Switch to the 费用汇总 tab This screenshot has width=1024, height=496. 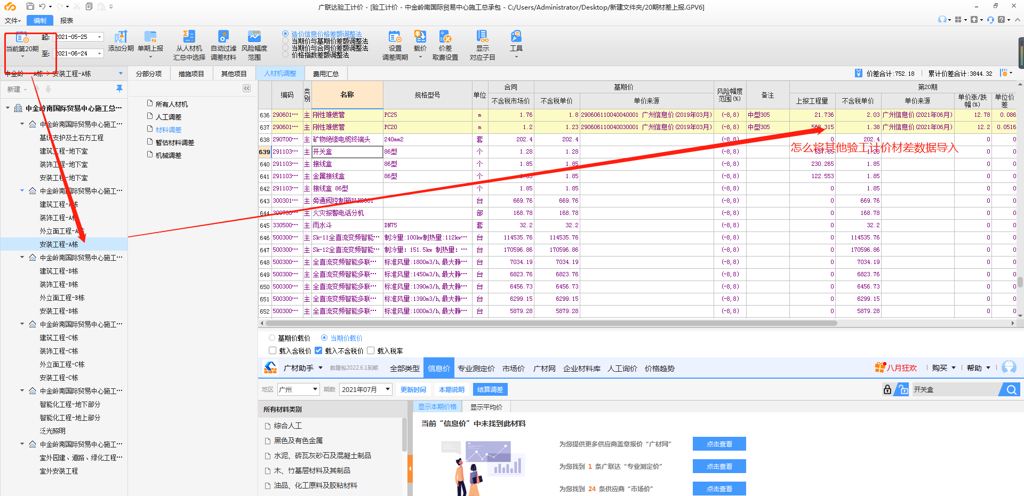tap(325, 74)
